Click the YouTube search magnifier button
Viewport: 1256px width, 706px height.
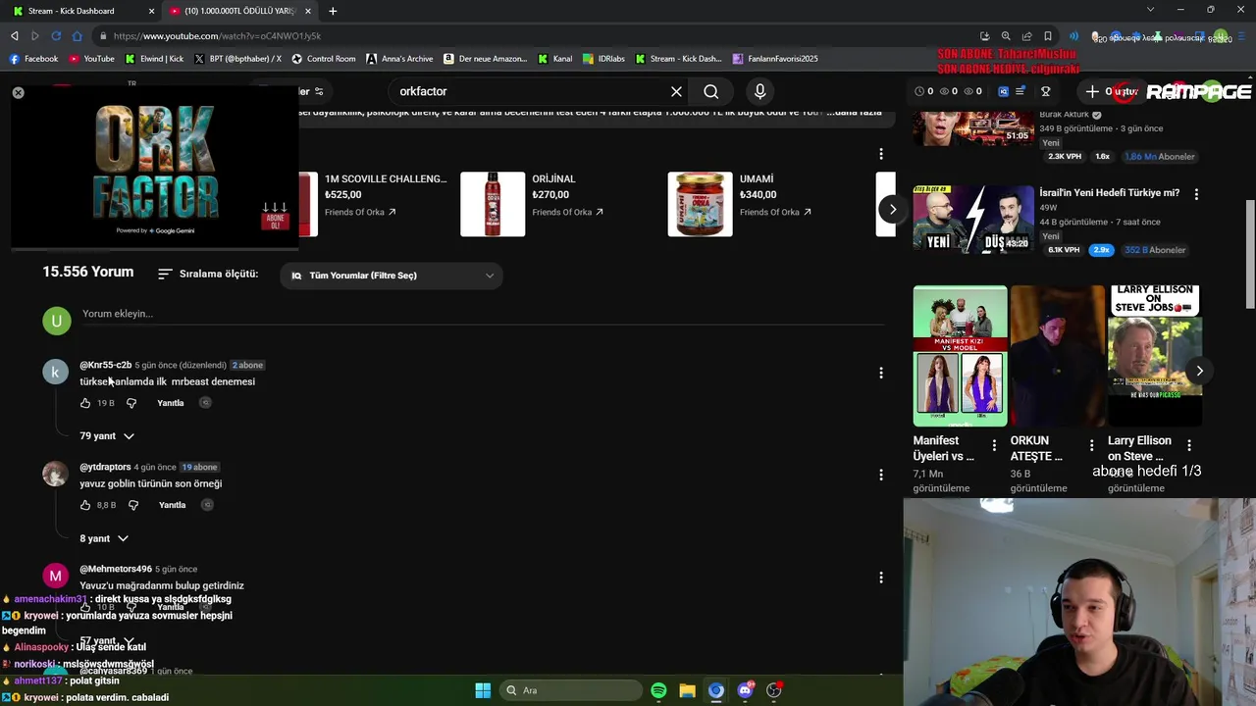[x=711, y=91]
